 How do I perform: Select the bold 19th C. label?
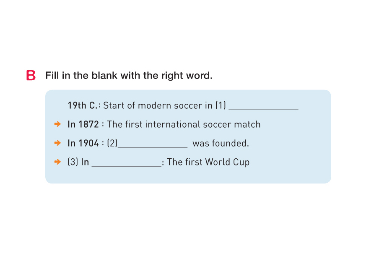click(x=84, y=105)
